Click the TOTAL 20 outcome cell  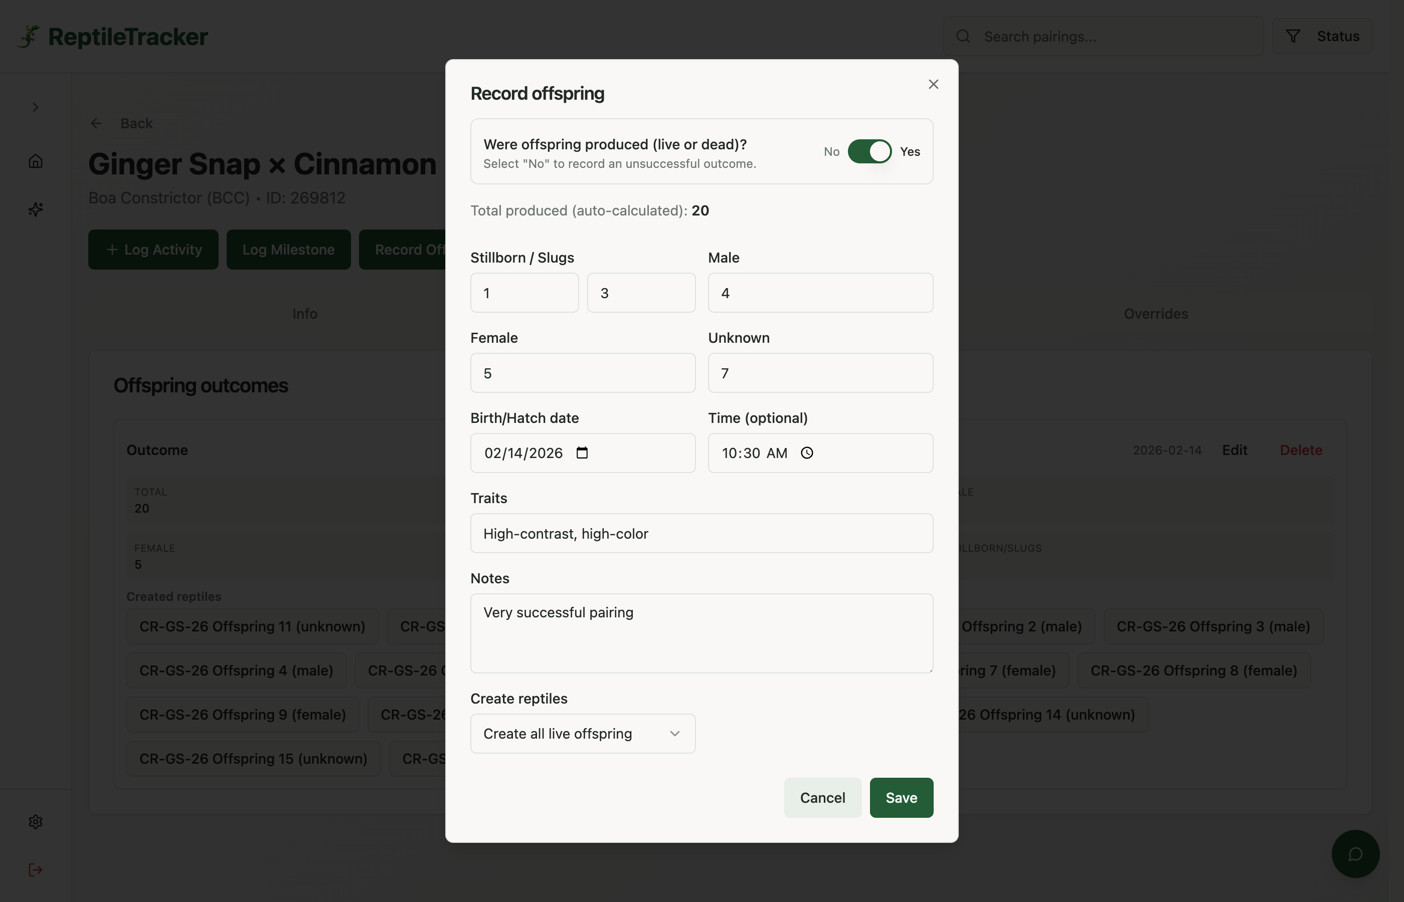tap(286, 501)
